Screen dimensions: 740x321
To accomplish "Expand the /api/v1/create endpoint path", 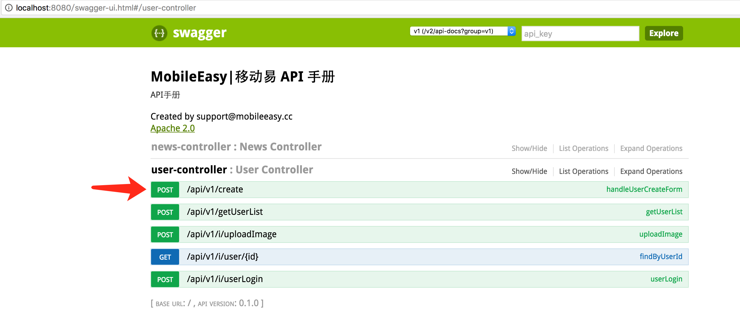I will point(215,190).
